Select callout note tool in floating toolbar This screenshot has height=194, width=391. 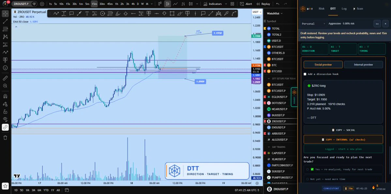pyautogui.click(x=71, y=13)
